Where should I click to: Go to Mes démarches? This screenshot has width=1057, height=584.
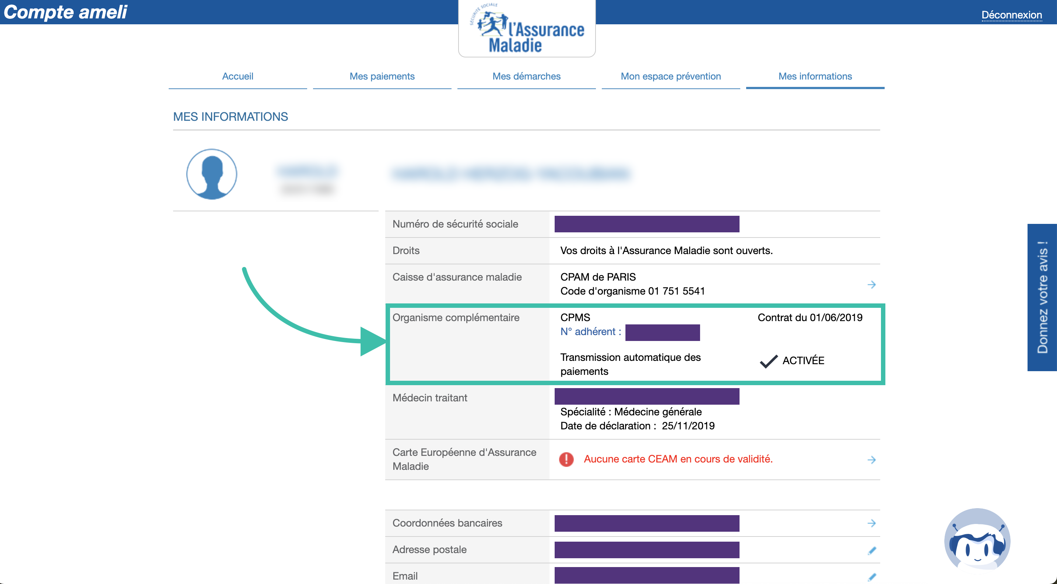pyautogui.click(x=526, y=76)
